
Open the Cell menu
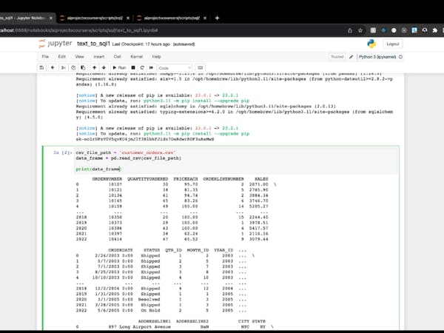pos(118,57)
